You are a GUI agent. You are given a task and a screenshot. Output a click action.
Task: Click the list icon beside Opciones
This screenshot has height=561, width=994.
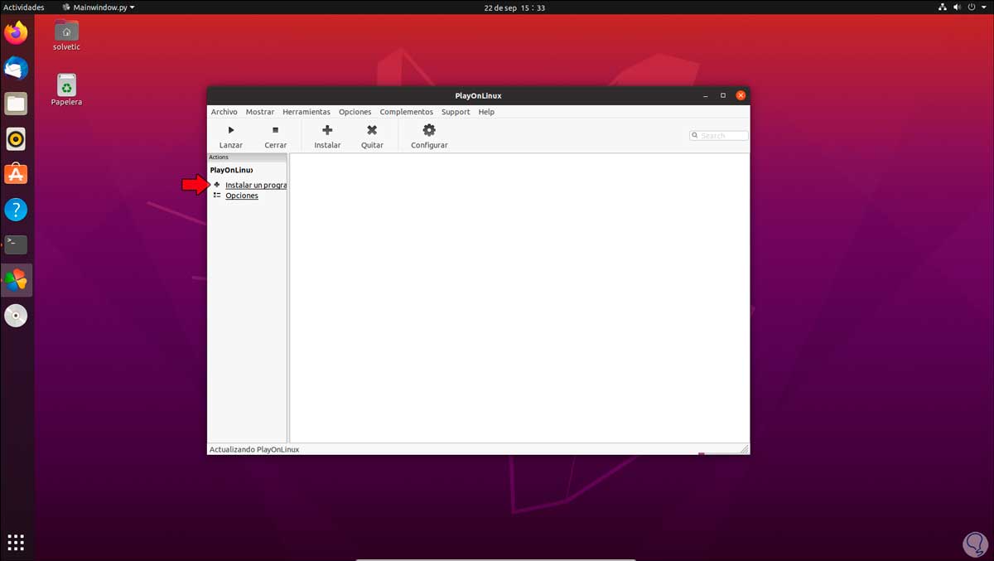pyautogui.click(x=217, y=196)
